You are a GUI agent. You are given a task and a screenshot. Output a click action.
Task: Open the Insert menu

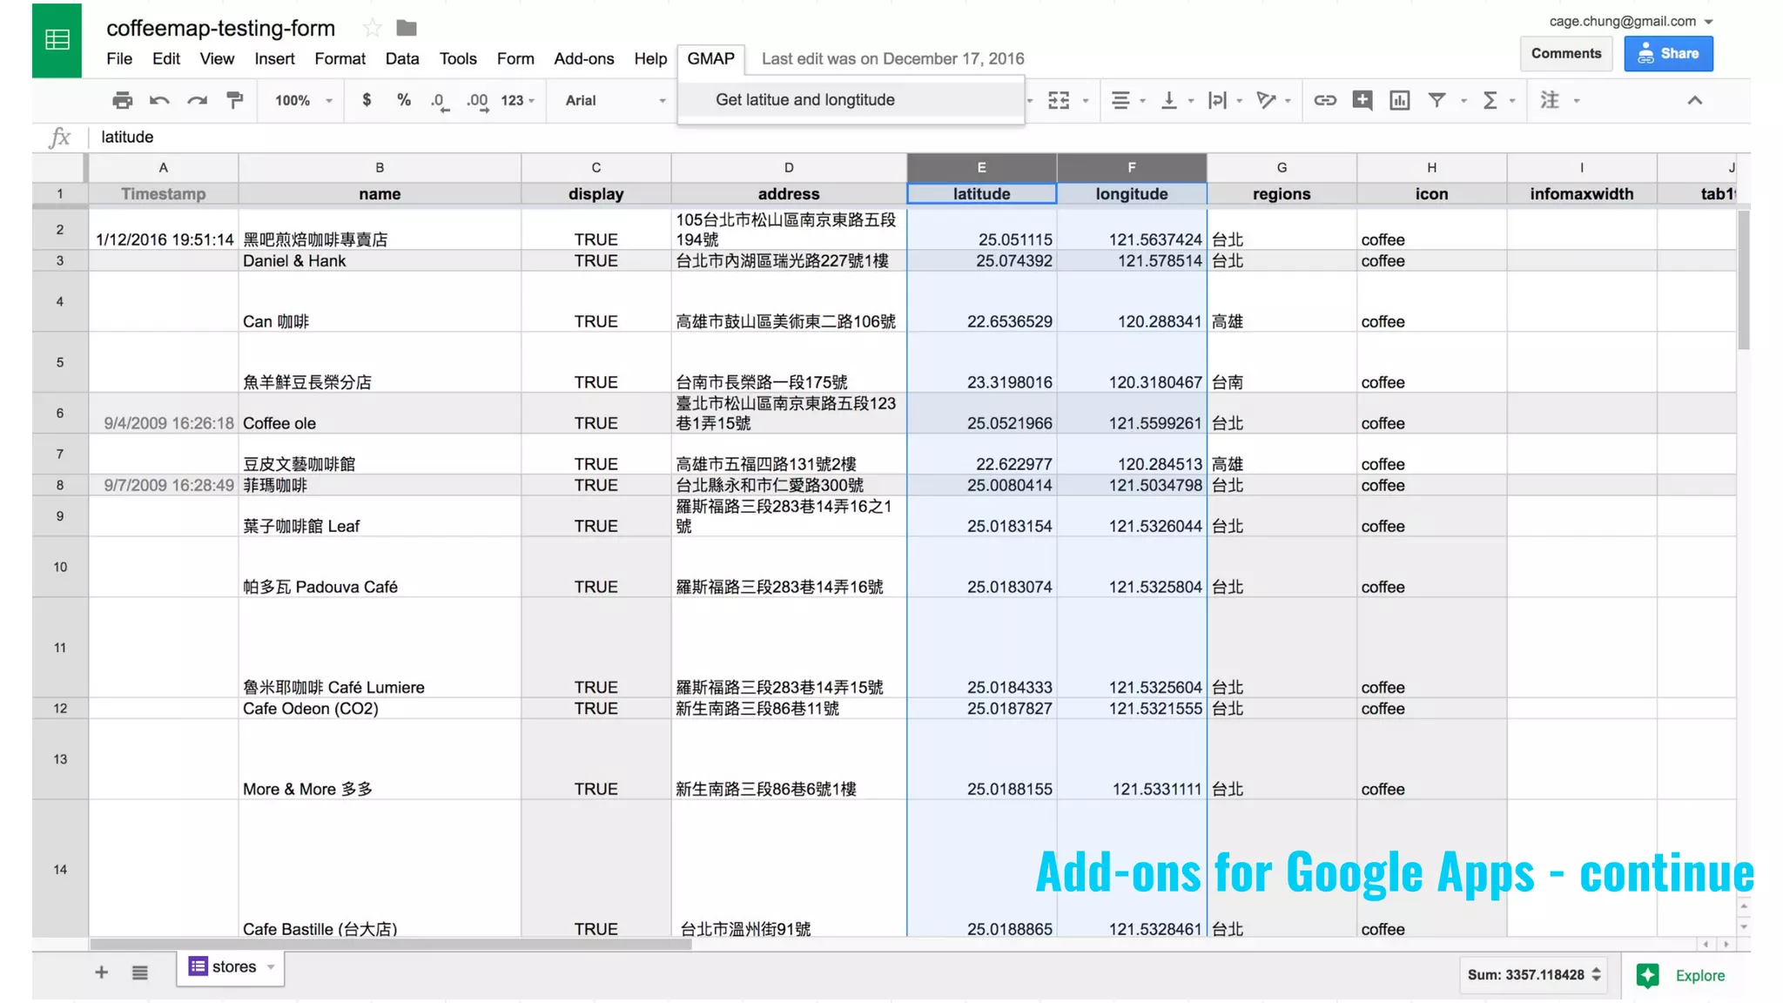click(274, 58)
